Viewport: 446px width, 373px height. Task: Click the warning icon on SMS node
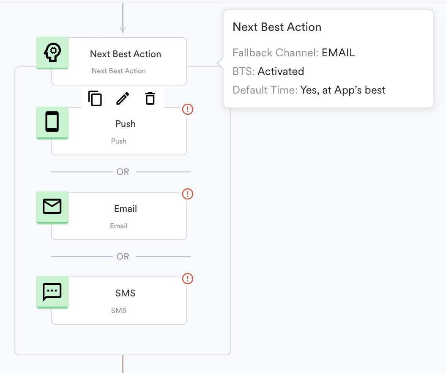187,279
